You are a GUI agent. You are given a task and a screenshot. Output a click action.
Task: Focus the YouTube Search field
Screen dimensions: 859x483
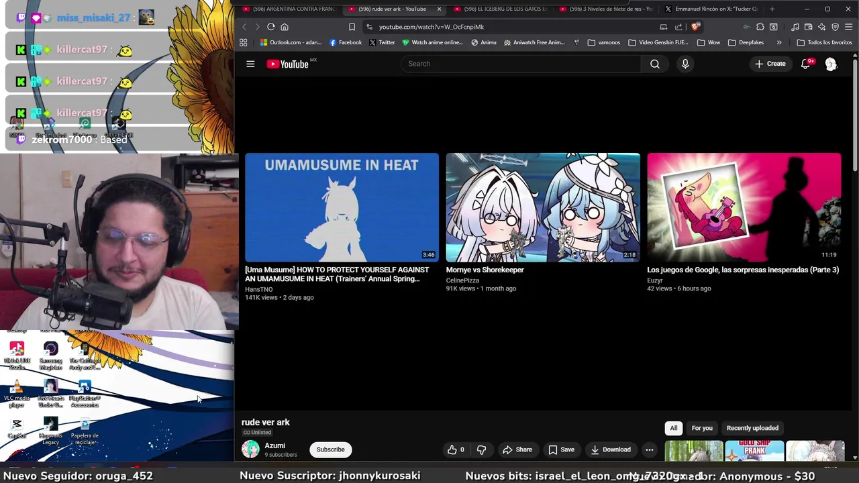[x=521, y=64]
